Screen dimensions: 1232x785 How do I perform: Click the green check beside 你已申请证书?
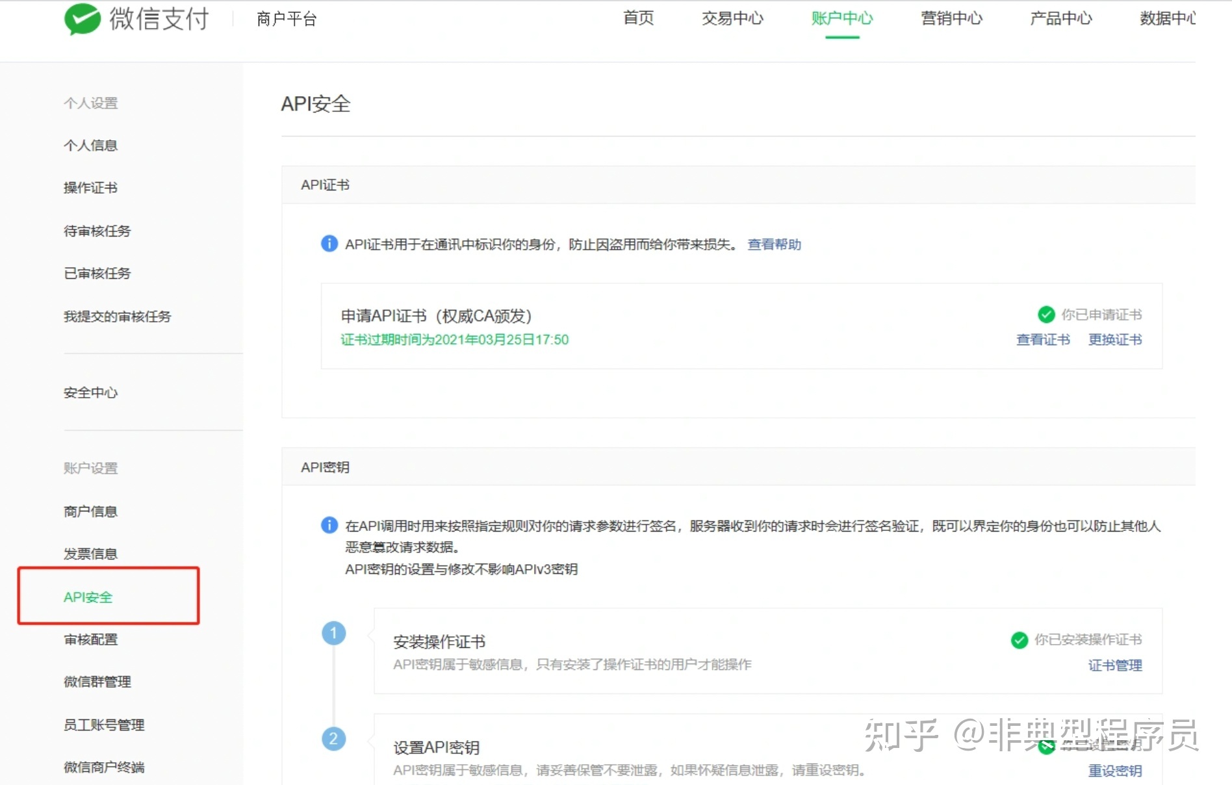[x=1046, y=315]
